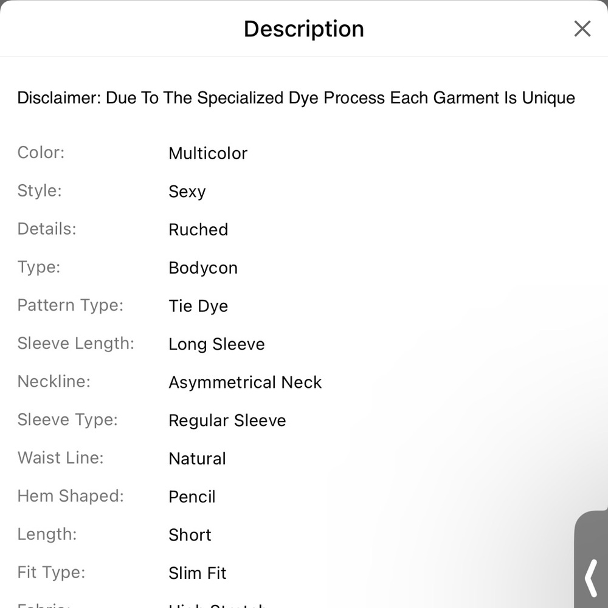The image size is (608, 608).
Task: Tap the Pencil hem value
Action: click(x=192, y=497)
